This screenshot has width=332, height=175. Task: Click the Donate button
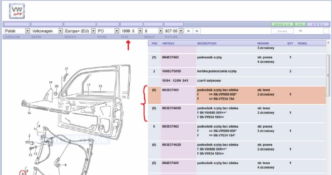click(x=282, y=31)
